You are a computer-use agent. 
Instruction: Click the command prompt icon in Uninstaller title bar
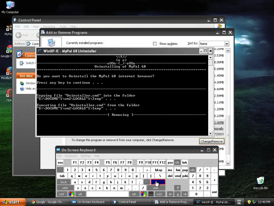[x=40, y=51]
